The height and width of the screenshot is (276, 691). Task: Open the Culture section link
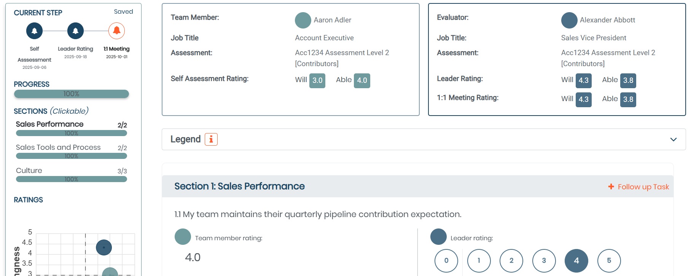(29, 171)
